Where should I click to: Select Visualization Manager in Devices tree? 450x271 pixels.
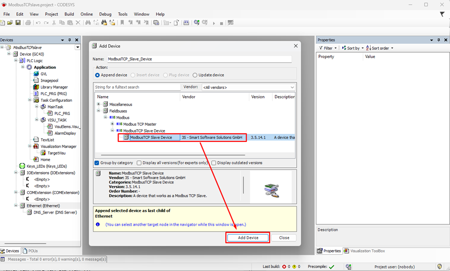[58, 146]
